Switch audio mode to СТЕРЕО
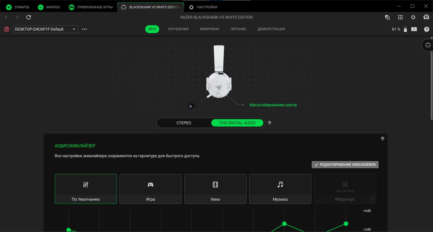 point(184,123)
